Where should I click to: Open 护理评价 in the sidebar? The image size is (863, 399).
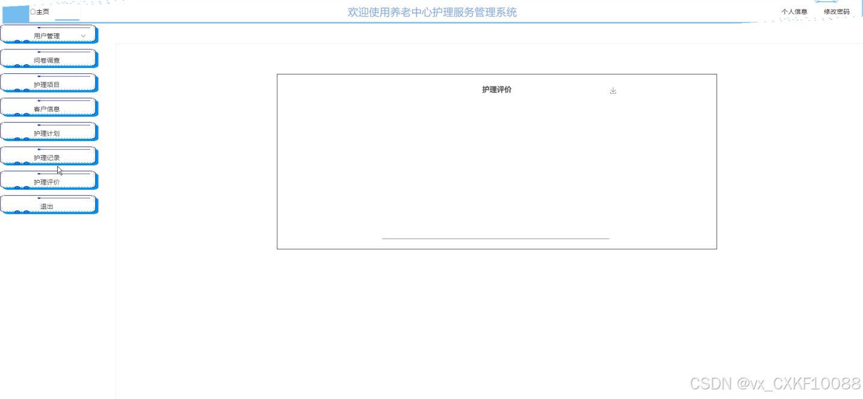[x=48, y=181]
